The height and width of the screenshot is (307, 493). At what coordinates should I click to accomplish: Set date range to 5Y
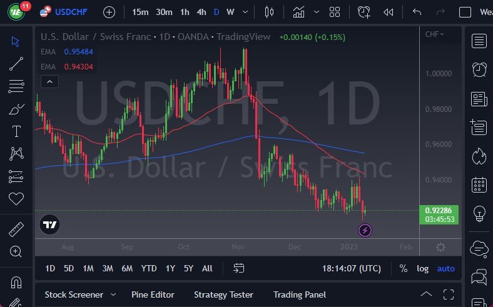point(188,269)
